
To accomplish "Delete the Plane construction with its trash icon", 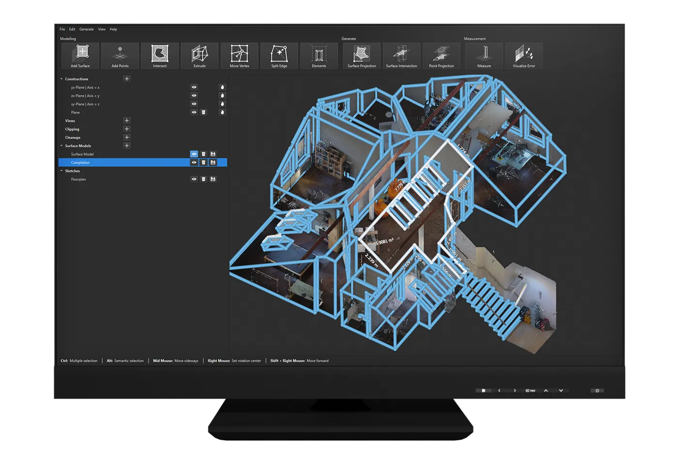I will (x=204, y=112).
